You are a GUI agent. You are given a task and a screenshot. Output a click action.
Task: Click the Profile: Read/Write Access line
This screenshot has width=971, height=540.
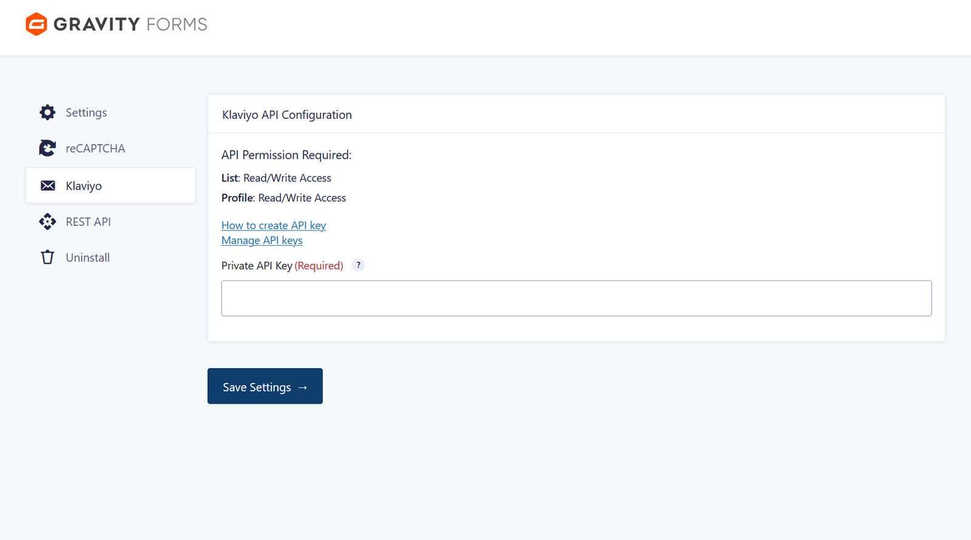283,198
